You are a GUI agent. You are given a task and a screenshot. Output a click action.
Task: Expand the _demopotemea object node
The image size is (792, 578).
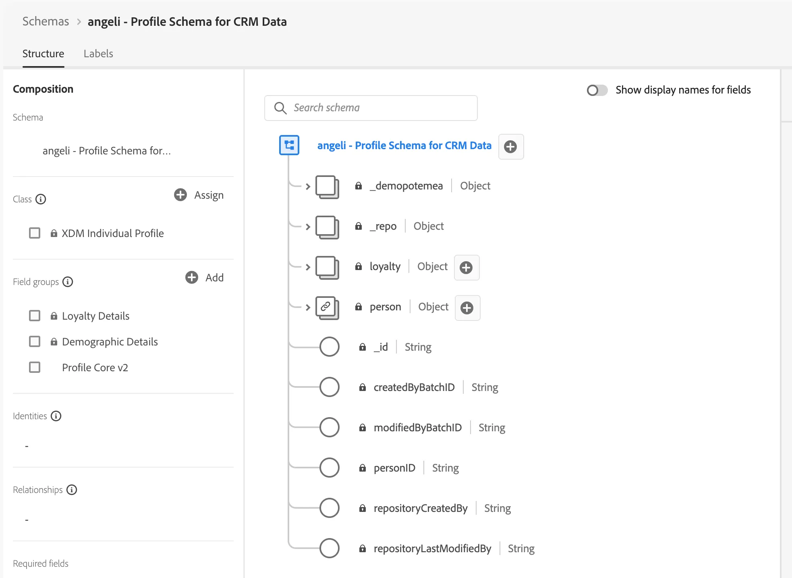click(308, 186)
